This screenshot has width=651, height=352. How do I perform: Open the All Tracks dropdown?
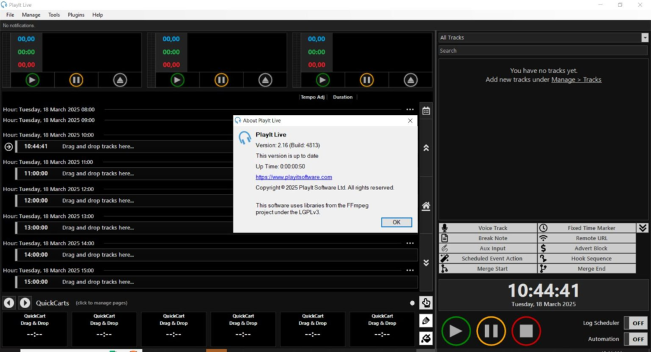tap(645, 37)
